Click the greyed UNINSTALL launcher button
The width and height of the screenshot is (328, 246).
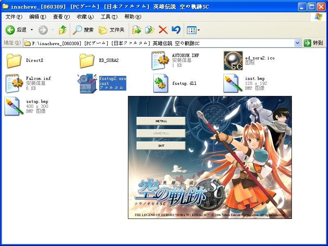(161, 133)
